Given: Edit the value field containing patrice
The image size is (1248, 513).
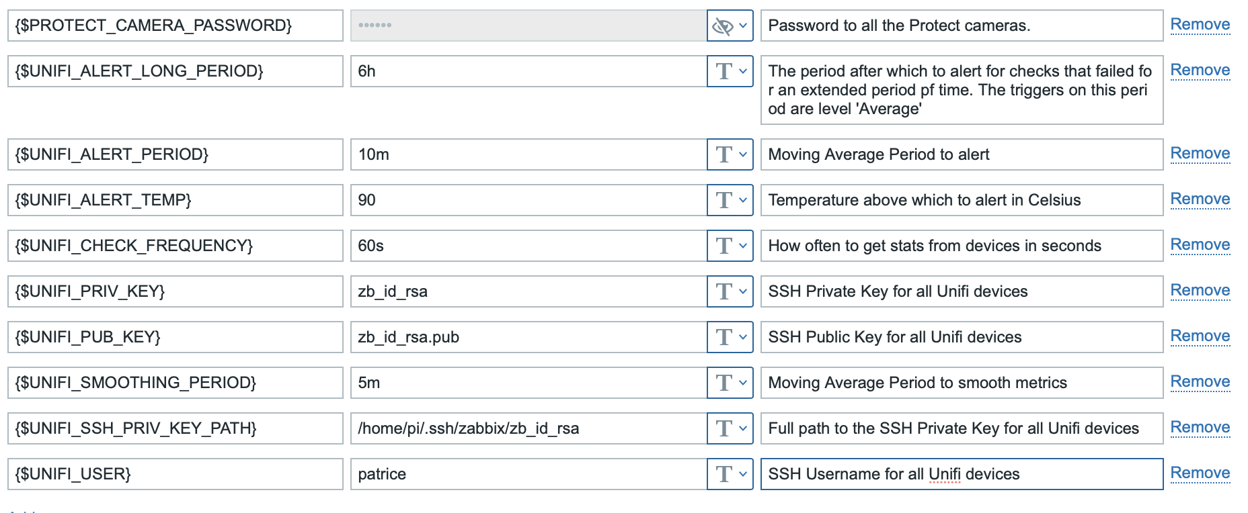Looking at the screenshot, I should [529, 474].
